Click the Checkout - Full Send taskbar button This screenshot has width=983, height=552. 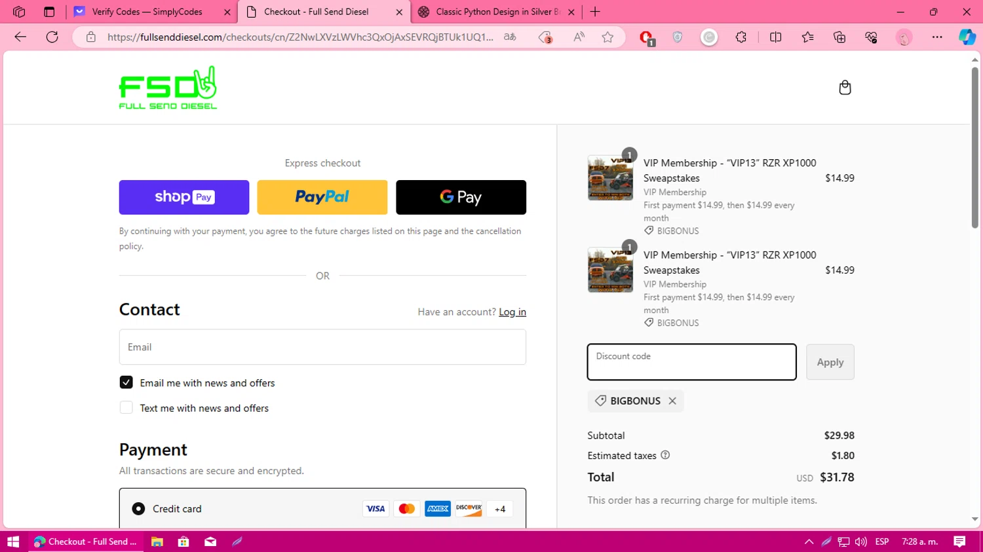(85, 542)
